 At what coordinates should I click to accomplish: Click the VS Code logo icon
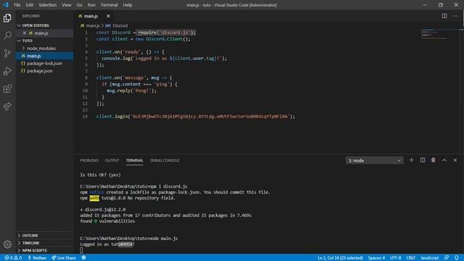pos(6,5)
